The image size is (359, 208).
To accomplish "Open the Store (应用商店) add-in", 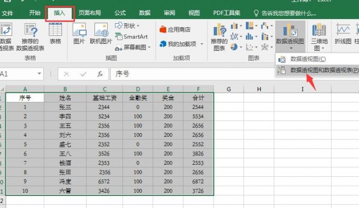I will click(x=175, y=30).
